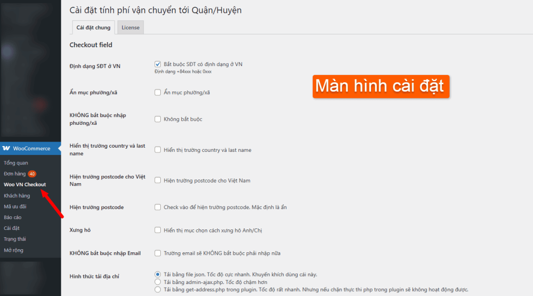The height and width of the screenshot is (296, 533).
Task: Open the WooCommerce sidebar menu
Action: (31, 149)
